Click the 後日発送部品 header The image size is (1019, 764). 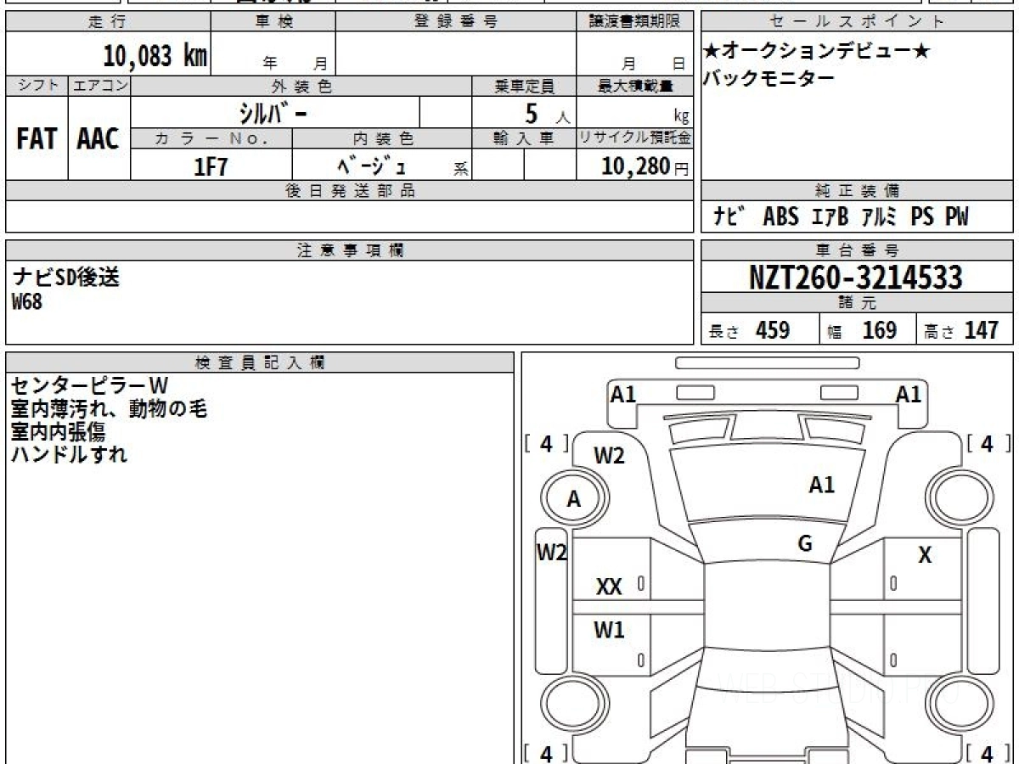pos(350,191)
